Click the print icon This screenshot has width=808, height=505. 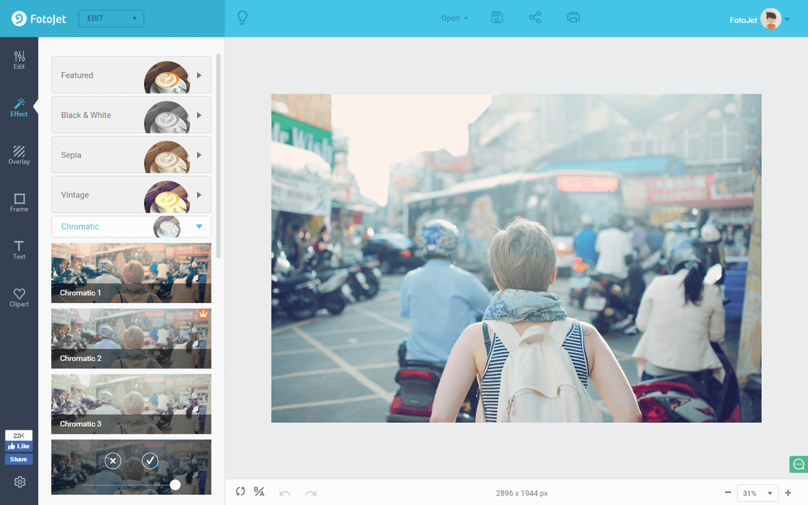(573, 18)
